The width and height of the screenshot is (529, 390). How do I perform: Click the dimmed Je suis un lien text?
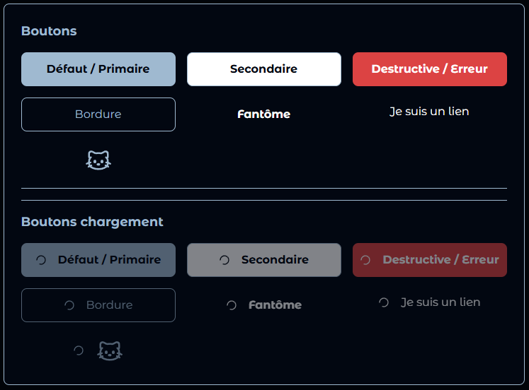click(440, 302)
